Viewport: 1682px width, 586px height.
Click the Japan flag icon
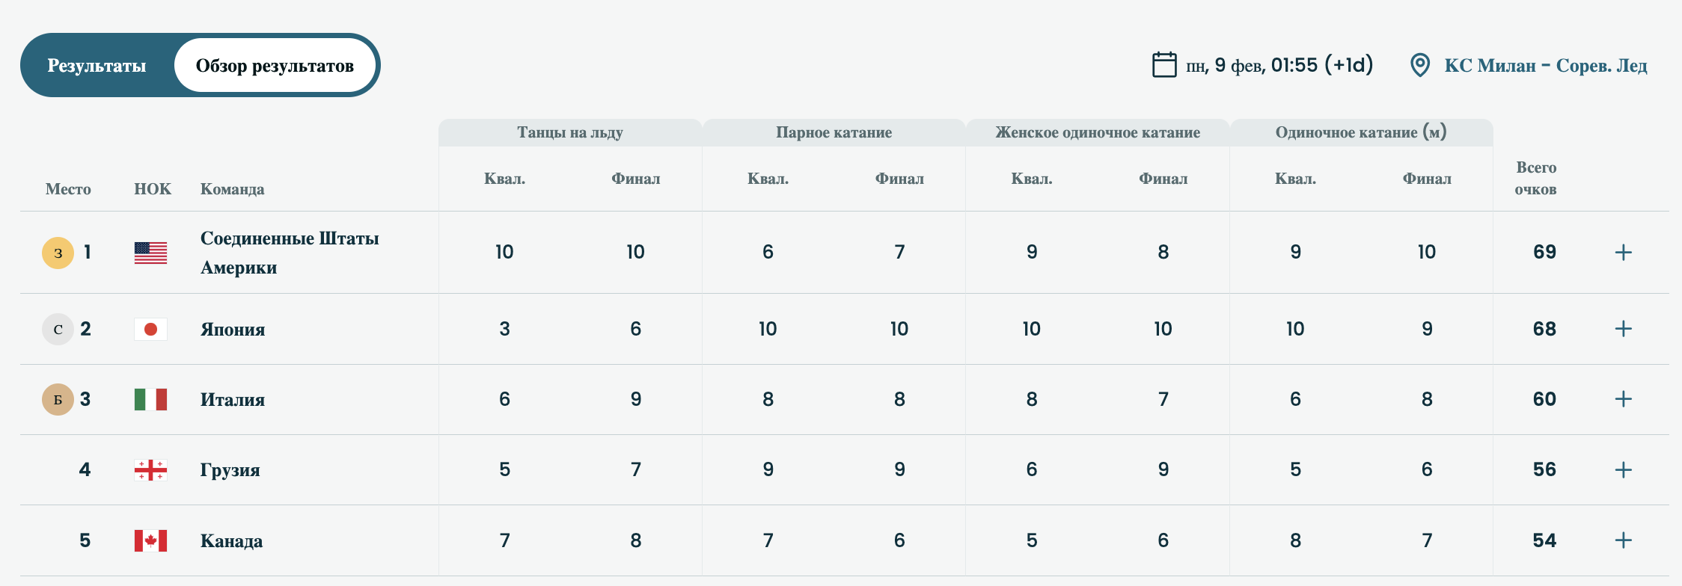click(x=150, y=329)
